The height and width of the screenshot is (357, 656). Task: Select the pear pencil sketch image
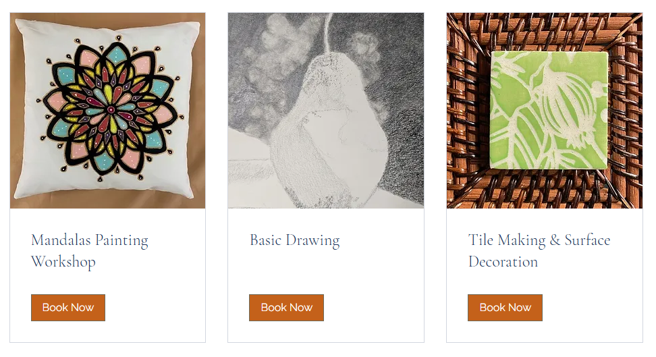point(326,111)
